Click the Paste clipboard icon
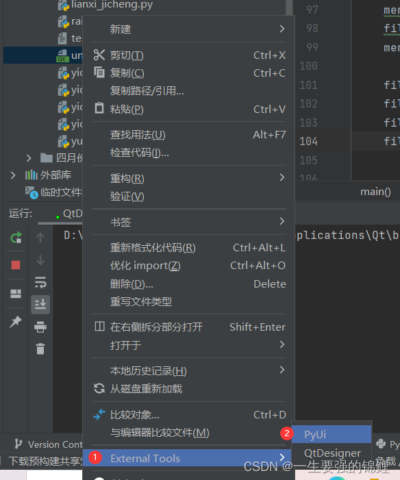The image size is (400, 480). [99, 108]
